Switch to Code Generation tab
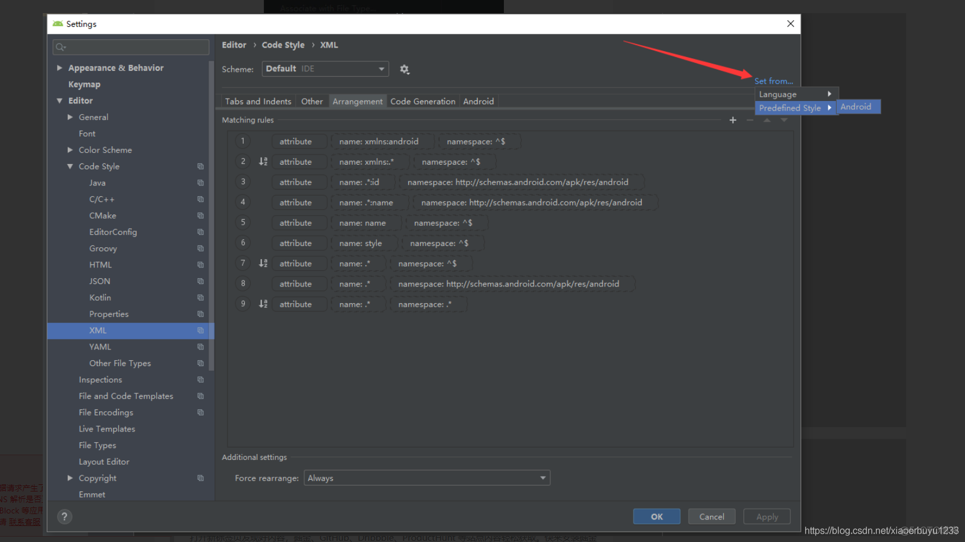 (423, 102)
